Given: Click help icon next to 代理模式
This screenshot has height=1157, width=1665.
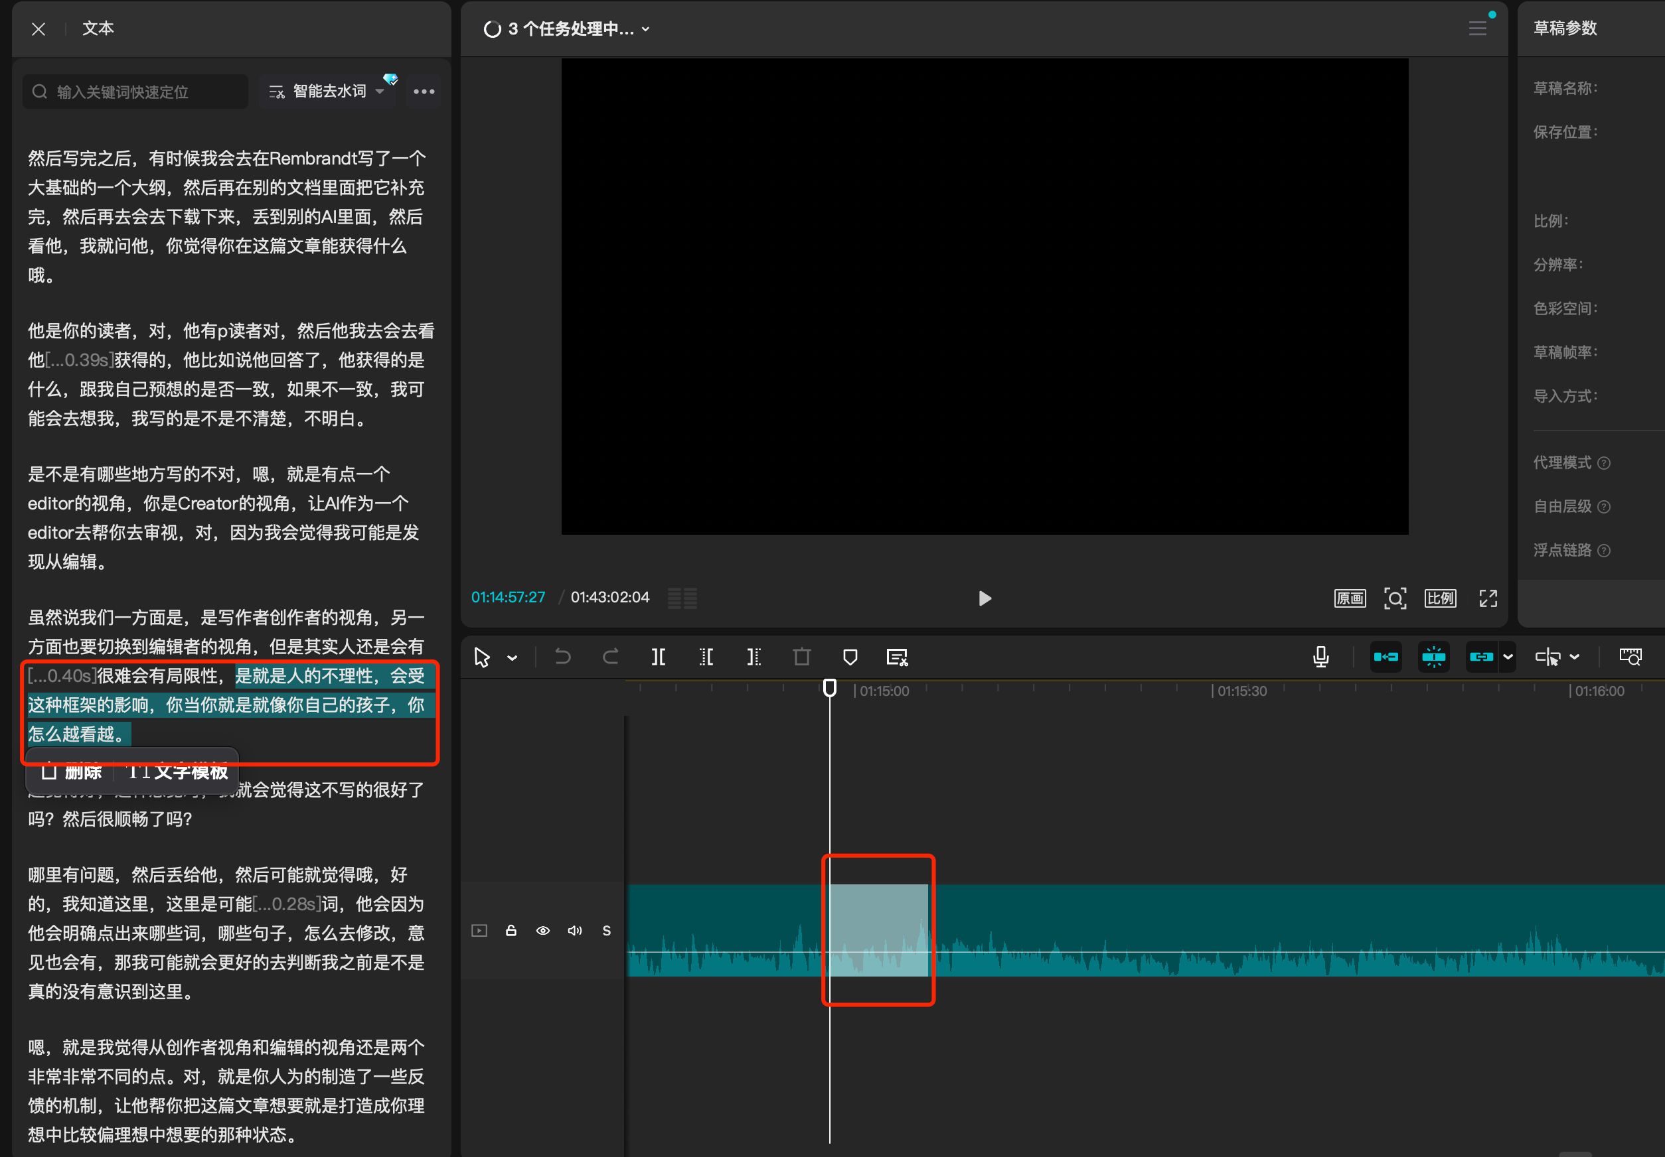Looking at the screenshot, I should [x=1604, y=463].
